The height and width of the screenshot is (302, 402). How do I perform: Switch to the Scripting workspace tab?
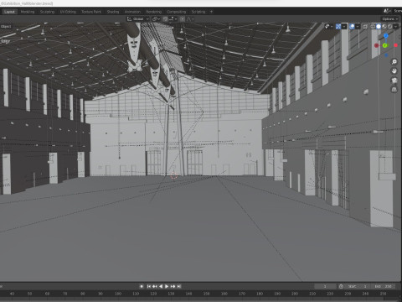click(198, 12)
